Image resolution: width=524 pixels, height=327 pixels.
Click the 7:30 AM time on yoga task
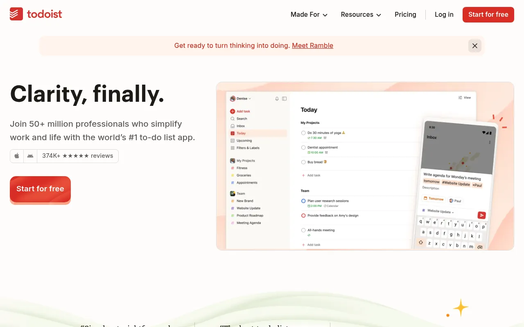tap(314, 138)
